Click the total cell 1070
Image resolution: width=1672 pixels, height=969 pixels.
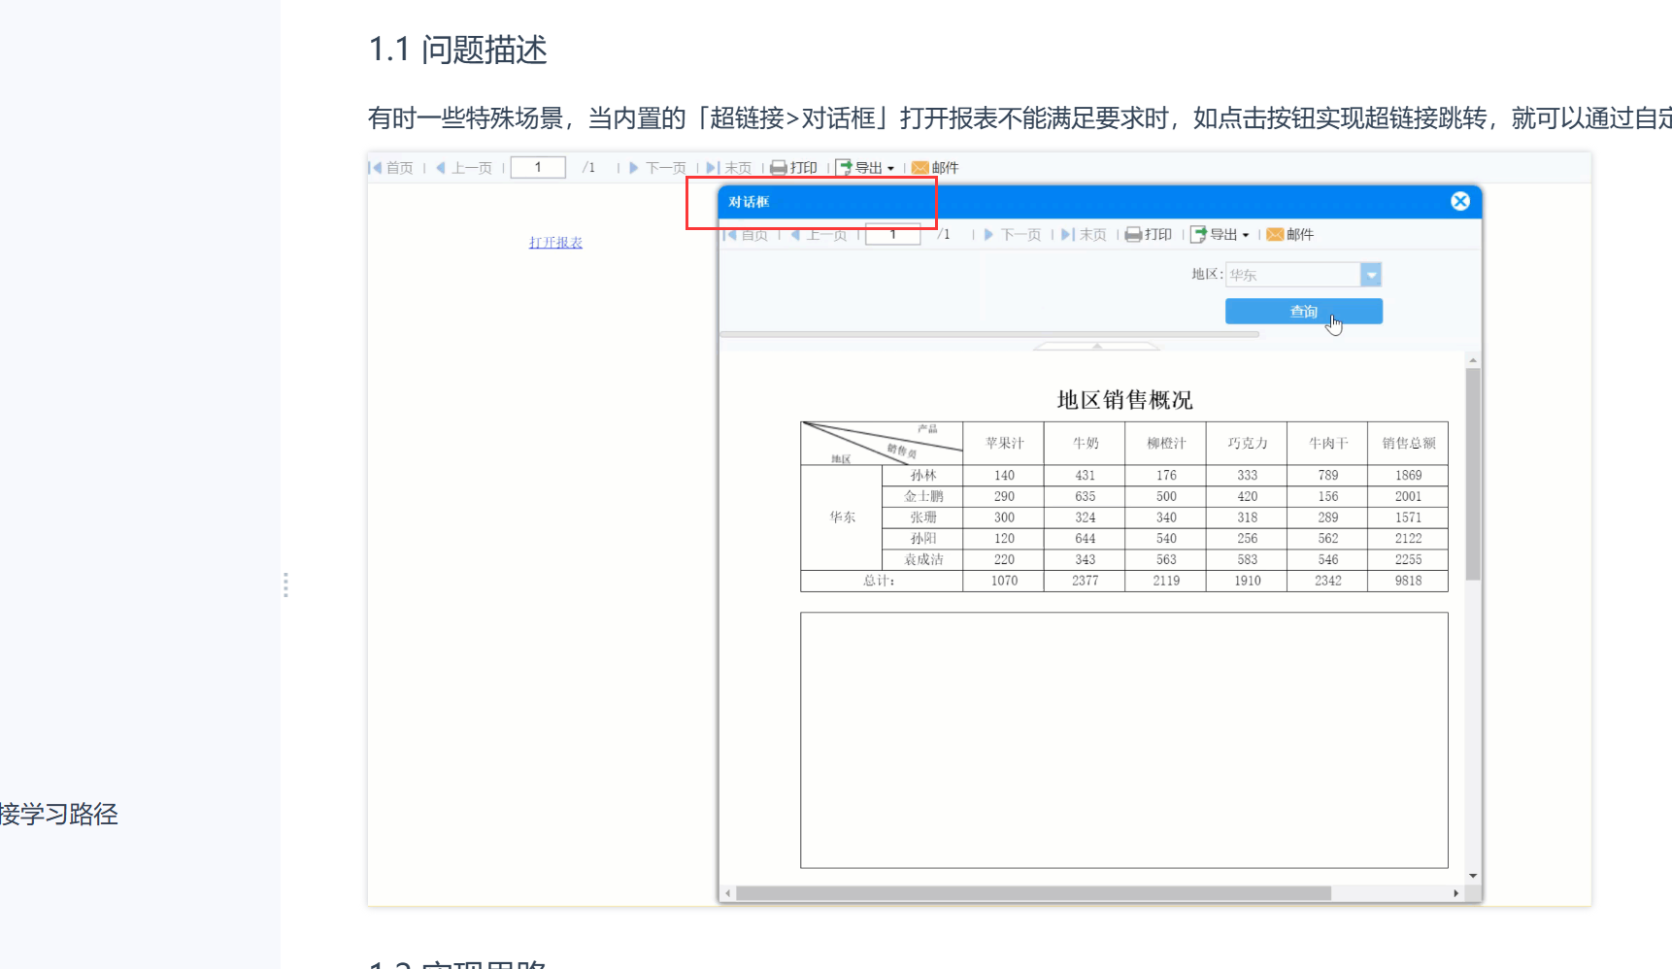(1004, 581)
